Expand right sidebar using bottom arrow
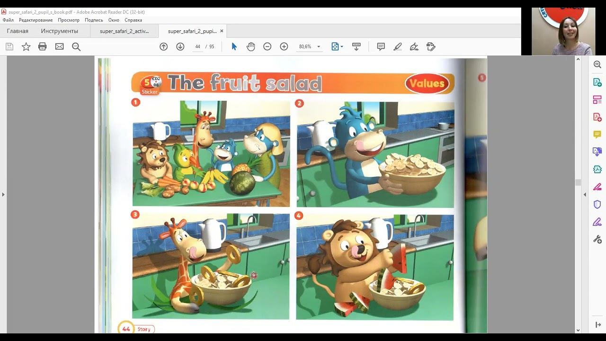This screenshot has width=606, height=341. click(x=597, y=325)
